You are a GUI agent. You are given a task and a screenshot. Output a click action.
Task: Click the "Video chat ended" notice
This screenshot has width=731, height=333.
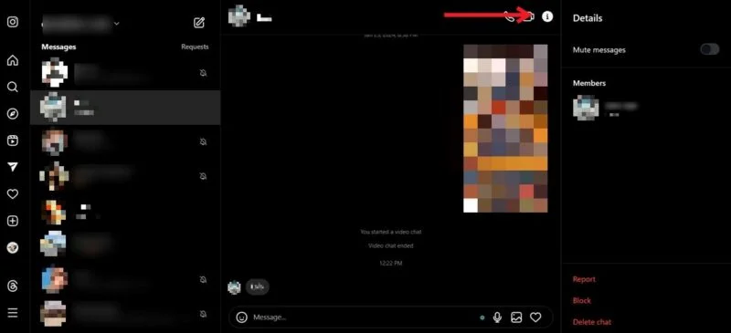pyautogui.click(x=391, y=246)
